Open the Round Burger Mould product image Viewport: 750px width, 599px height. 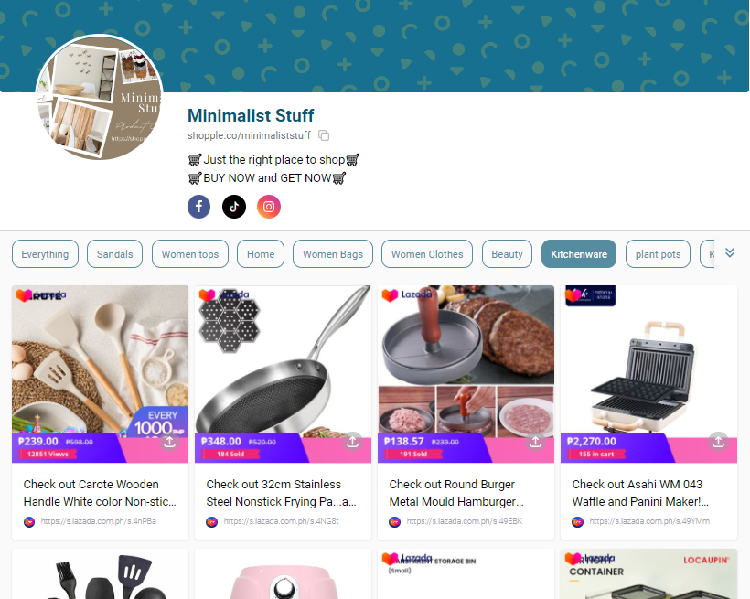pyautogui.click(x=466, y=362)
